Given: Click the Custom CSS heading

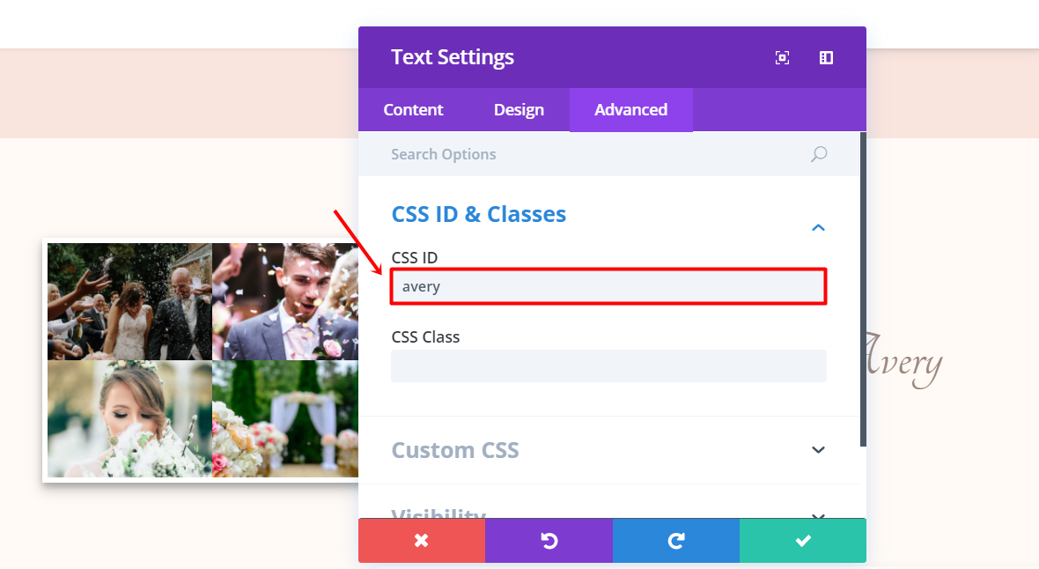Looking at the screenshot, I should (455, 450).
